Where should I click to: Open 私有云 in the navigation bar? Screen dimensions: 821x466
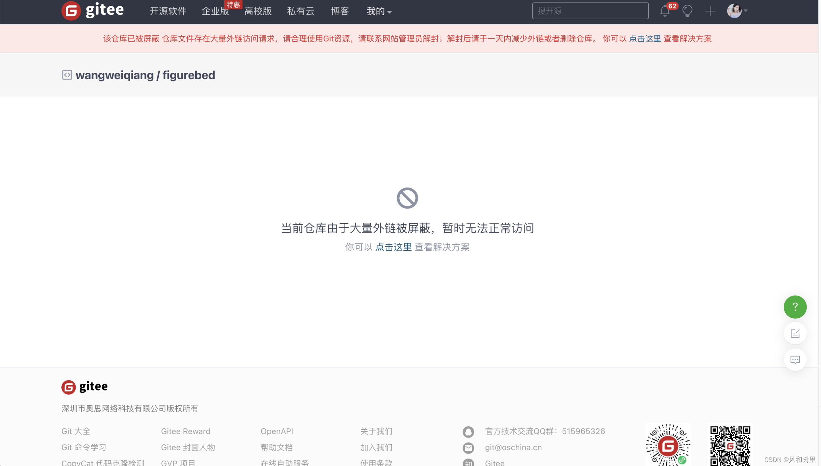301,11
